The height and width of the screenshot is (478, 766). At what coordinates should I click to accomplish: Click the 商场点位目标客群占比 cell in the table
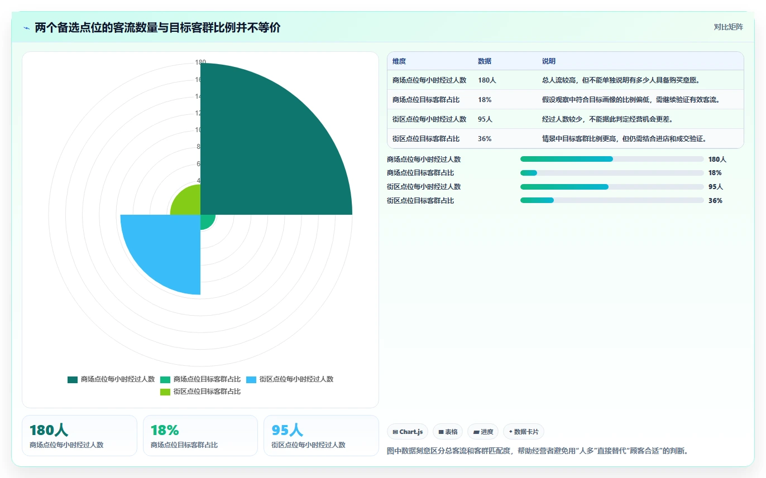coord(426,100)
